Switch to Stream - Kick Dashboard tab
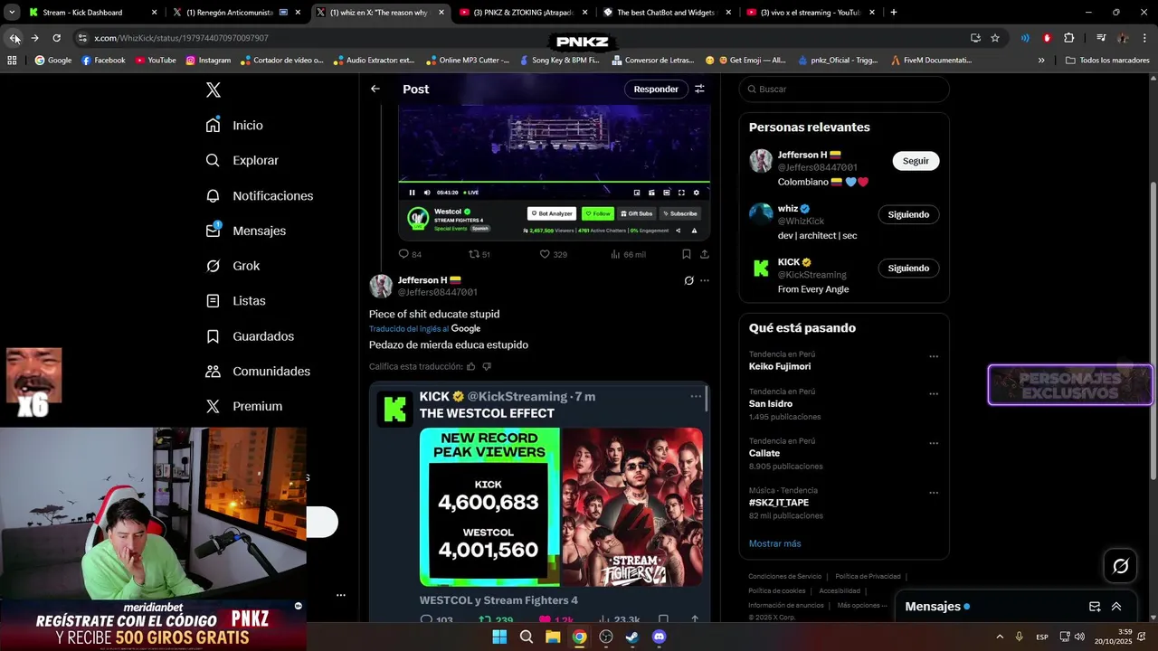The image size is (1158, 651). [92, 13]
